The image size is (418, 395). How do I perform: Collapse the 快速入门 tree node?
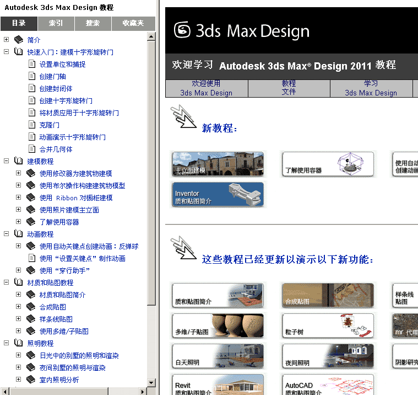pyautogui.click(x=7, y=51)
